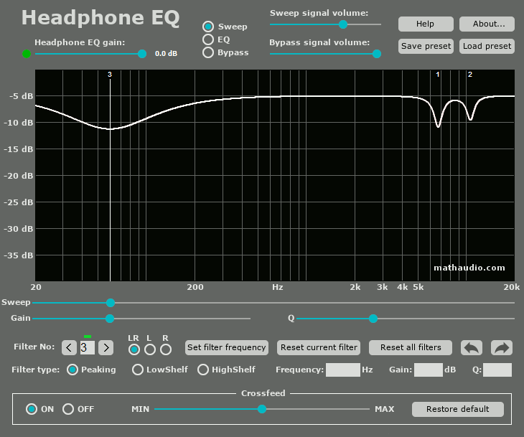524x437 pixels.
Task: Click the Load preset button
Action: tap(487, 46)
